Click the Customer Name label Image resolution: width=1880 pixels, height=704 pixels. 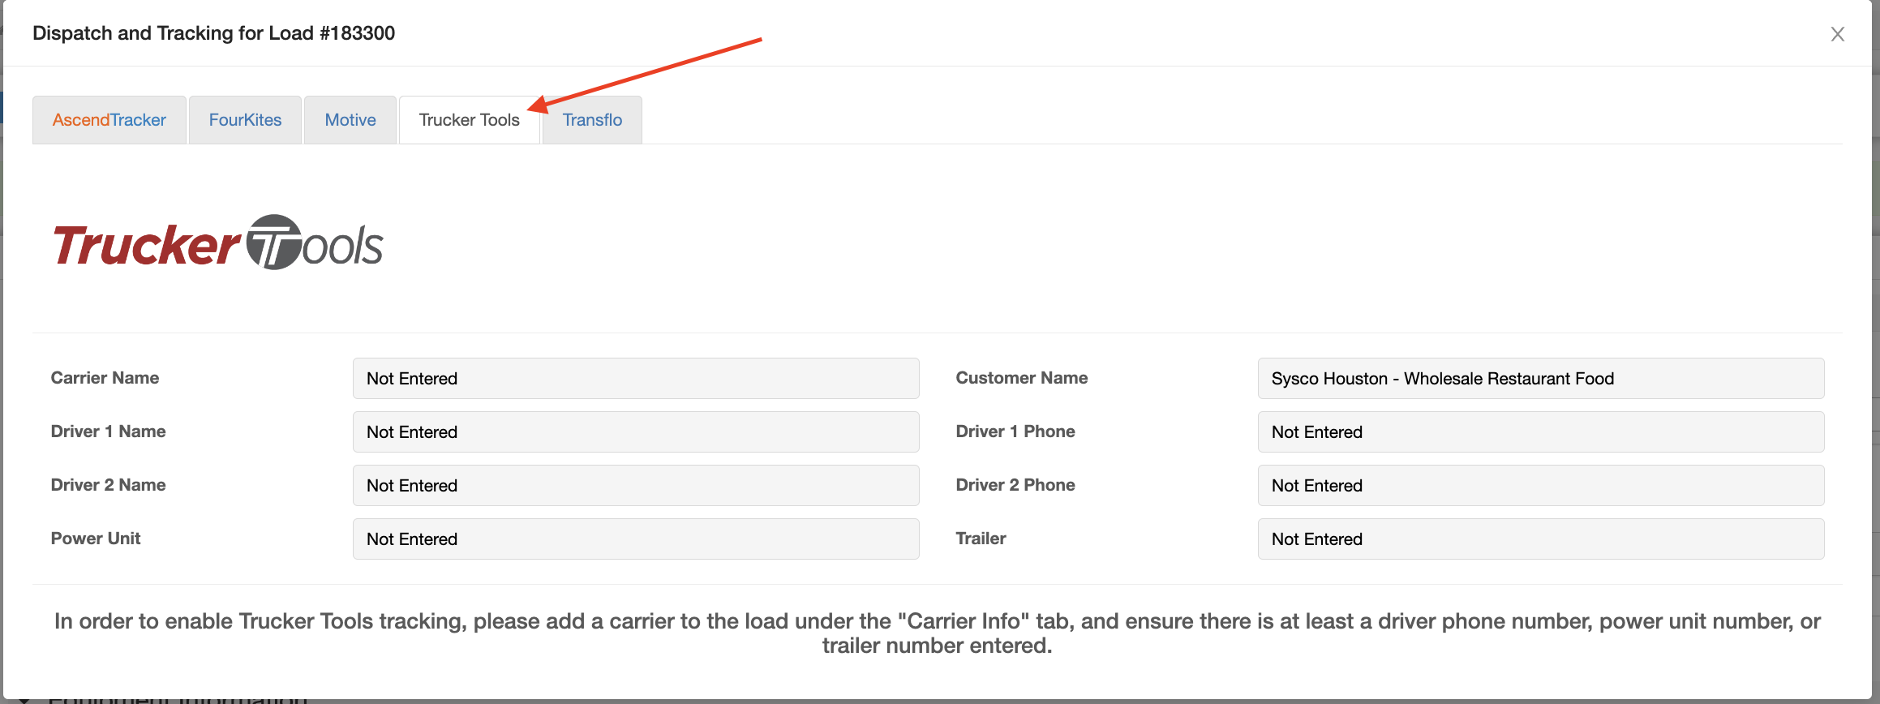pos(1021,378)
